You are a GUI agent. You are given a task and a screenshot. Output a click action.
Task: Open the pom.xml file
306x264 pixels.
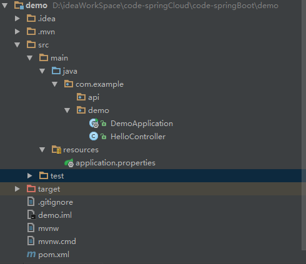(x=54, y=255)
